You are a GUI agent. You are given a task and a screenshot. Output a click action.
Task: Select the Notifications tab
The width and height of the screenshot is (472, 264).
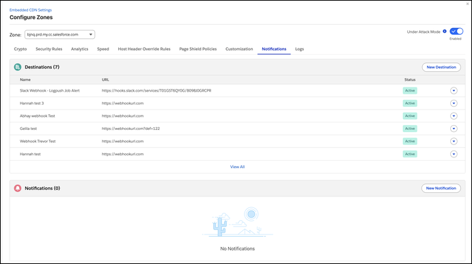[274, 49]
